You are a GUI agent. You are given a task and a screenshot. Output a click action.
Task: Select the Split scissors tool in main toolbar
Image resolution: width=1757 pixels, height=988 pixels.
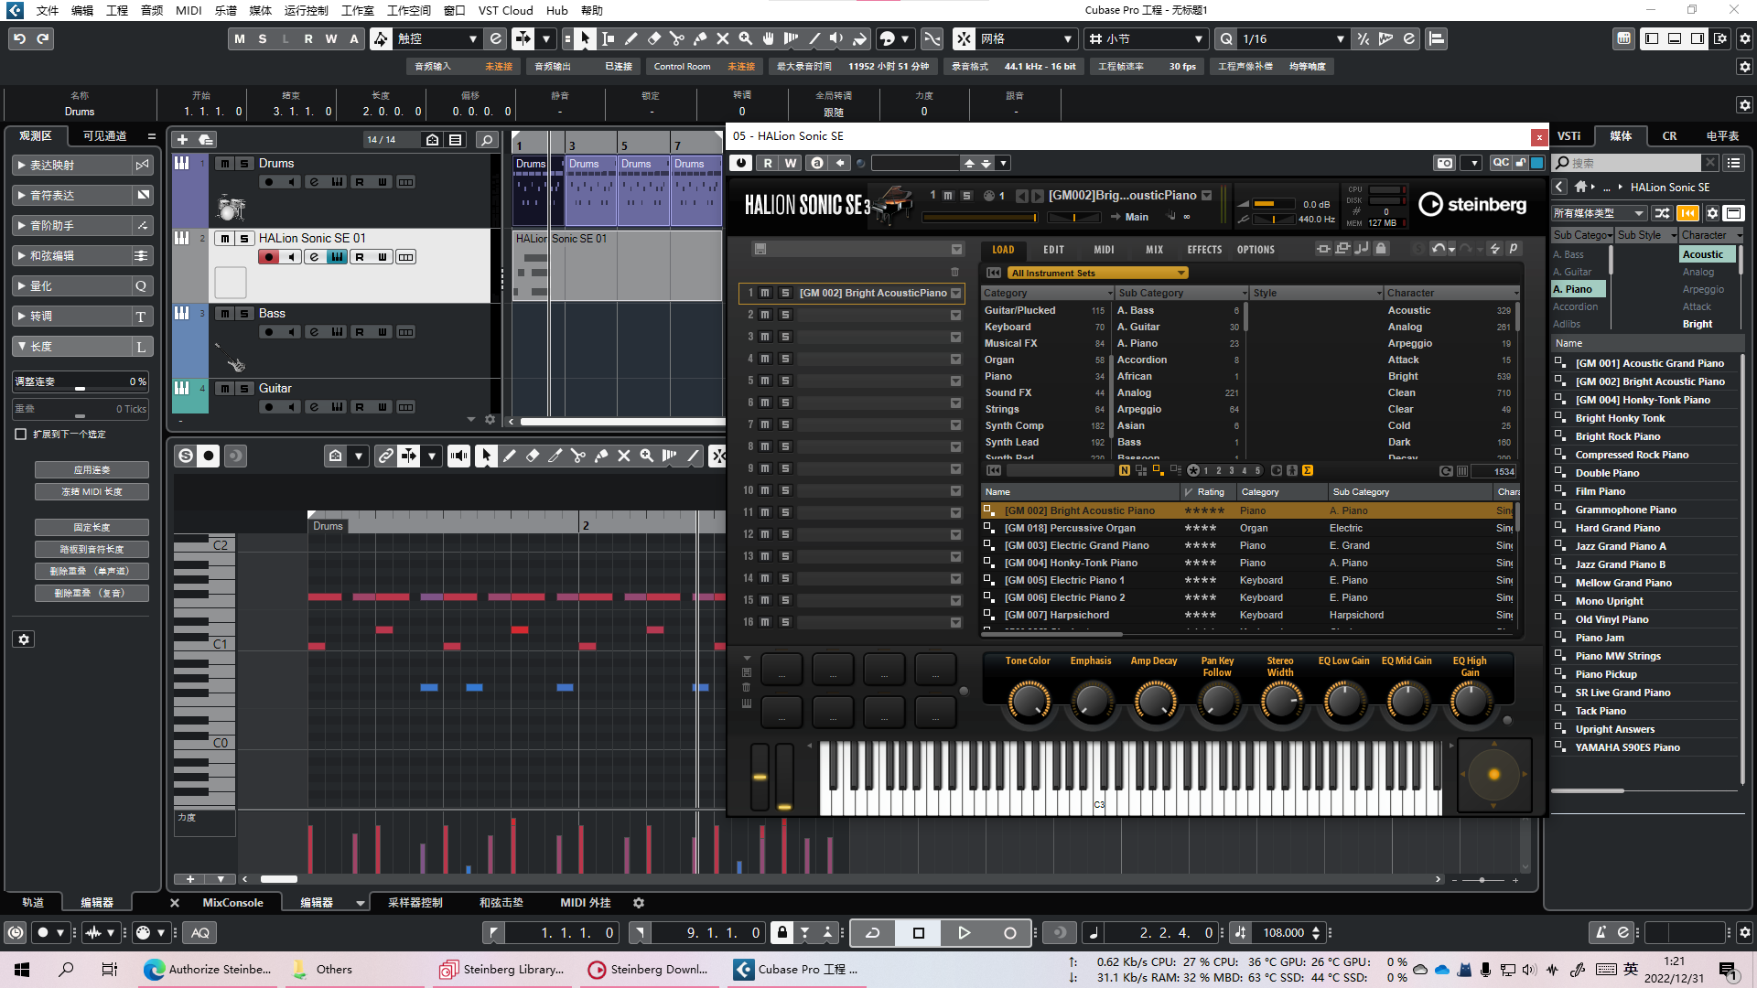click(676, 38)
